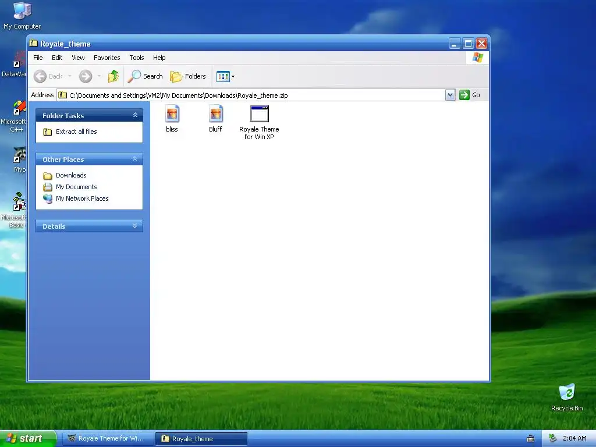Image resolution: width=596 pixels, height=447 pixels.
Task: Click the 2:04 AM clock
Action: (x=574, y=438)
